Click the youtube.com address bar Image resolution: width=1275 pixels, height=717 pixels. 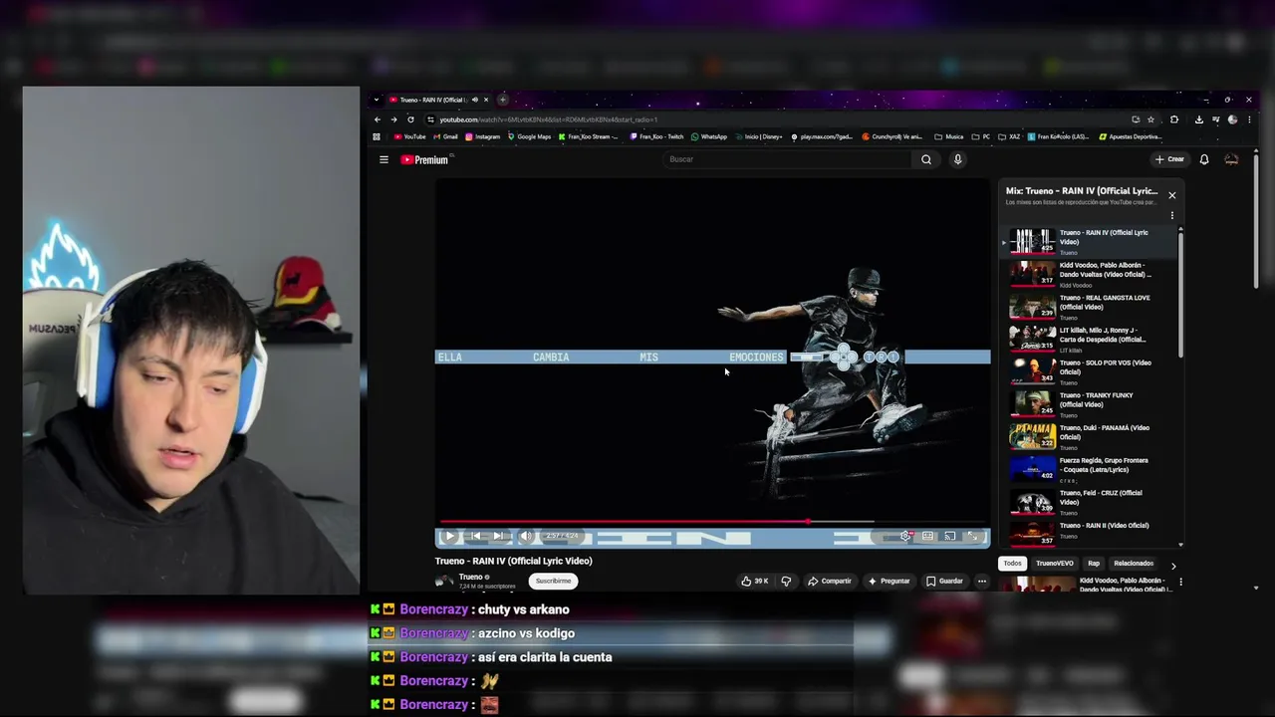tap(777, 119)
